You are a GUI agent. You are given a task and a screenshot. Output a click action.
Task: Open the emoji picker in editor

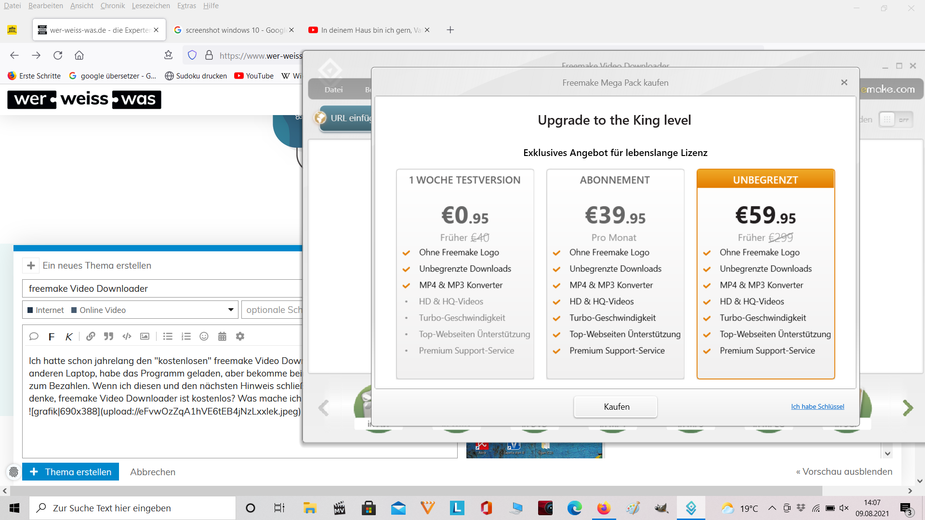[204, 337]
